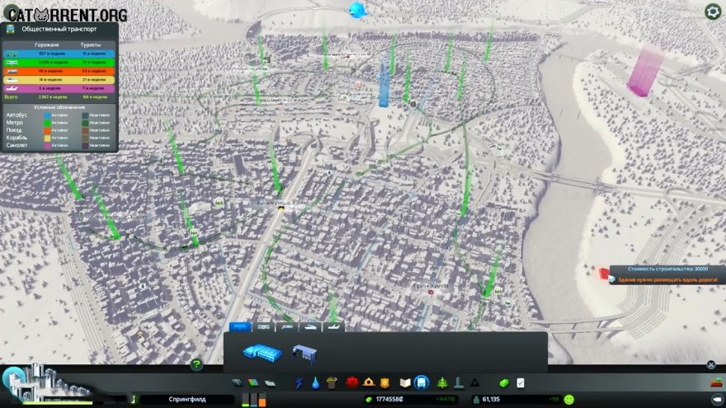
Task: Switch to the Ship tab
Action: (x=310, y=327)
